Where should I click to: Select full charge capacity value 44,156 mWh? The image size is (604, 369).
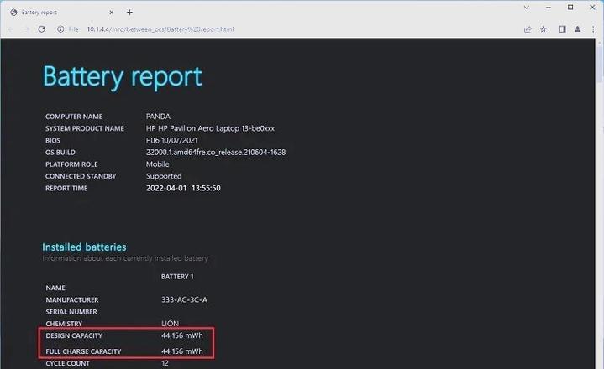pos(182,351)
